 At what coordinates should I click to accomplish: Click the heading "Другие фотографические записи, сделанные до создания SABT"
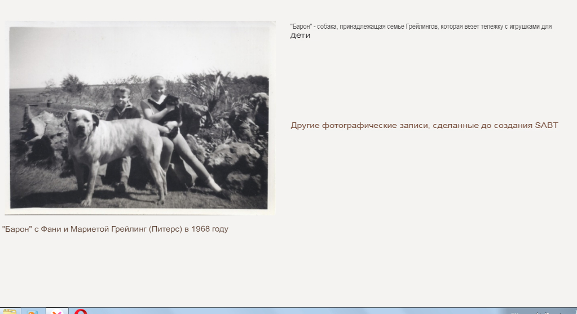pos(424,125)
